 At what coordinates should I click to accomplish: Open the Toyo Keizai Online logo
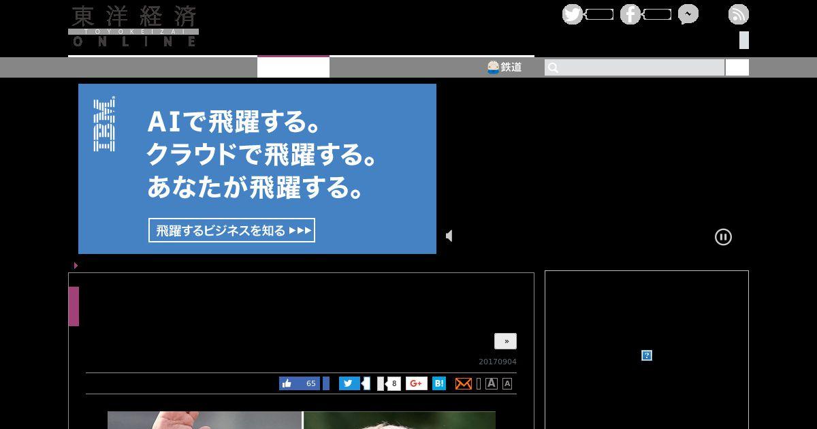(x=133, y=26)
